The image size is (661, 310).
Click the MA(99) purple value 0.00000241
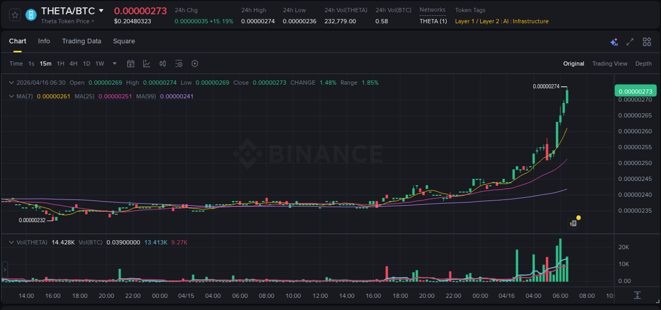pyautogui.click(x=177, y=96)
